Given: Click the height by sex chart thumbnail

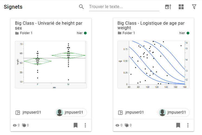Looking at the screenshot, I should [x=51, y=65].
